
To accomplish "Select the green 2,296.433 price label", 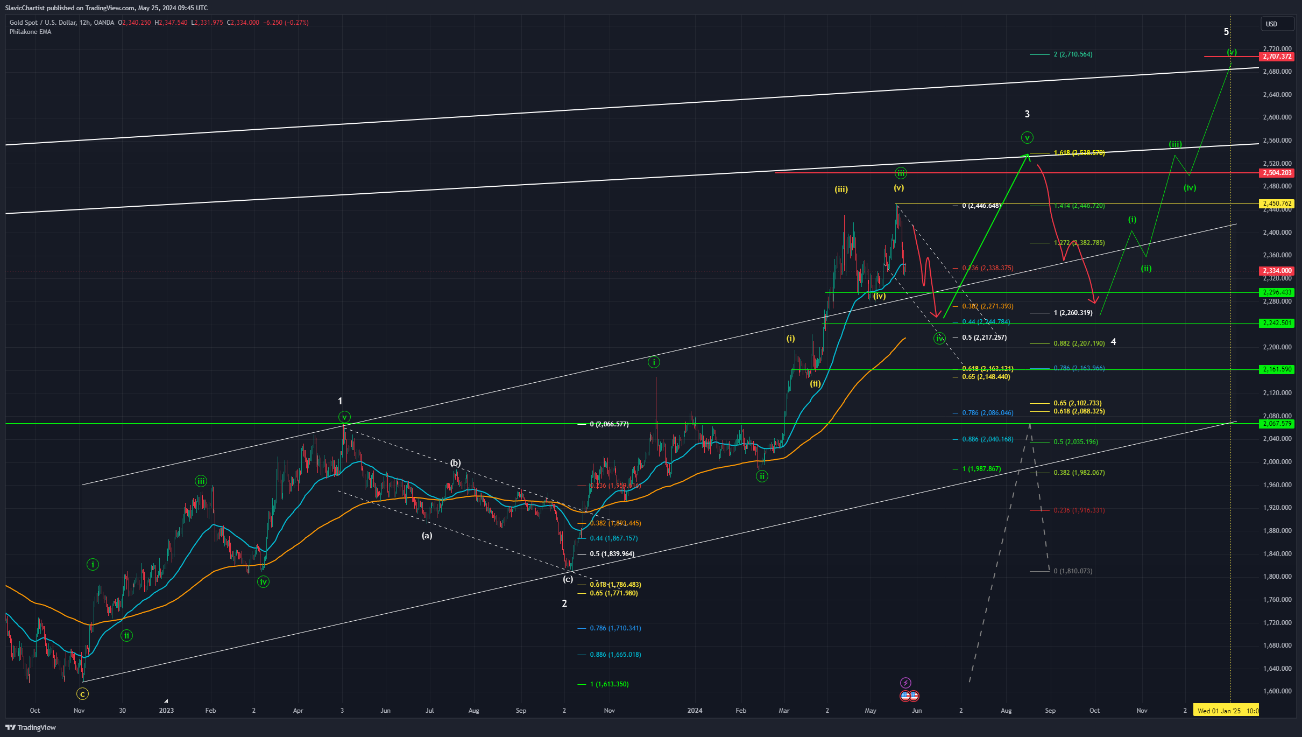I will pyautogui.click(x=1277, y=292).
